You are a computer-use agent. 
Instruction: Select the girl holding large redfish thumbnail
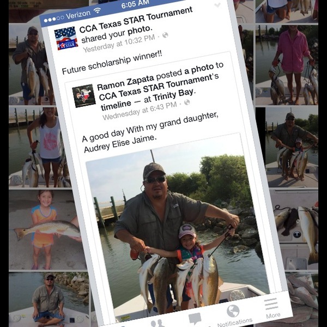coord(47,229)
